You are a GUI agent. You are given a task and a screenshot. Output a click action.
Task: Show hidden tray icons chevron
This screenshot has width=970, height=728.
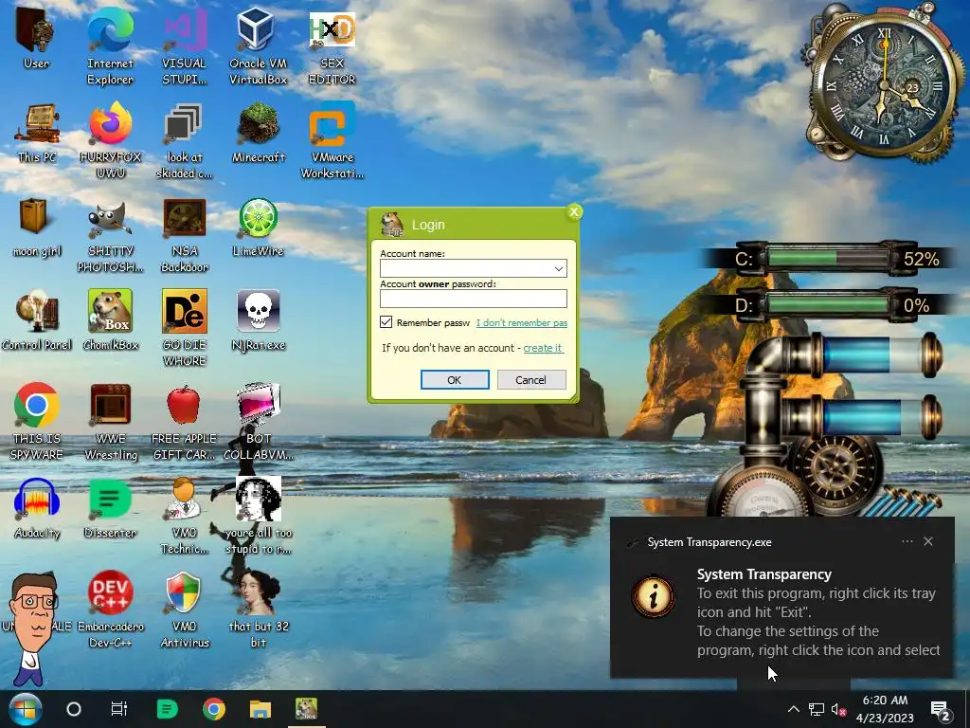(x=793, y=709)
